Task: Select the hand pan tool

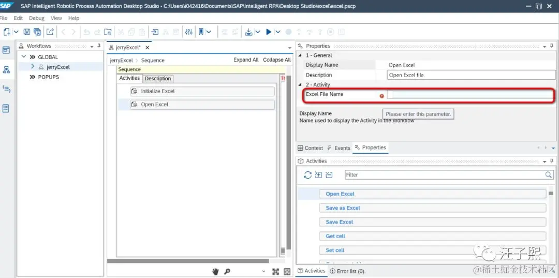Action: [x=215, y=272]
